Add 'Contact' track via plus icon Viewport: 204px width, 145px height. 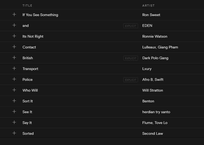click(x=14, y=47)
